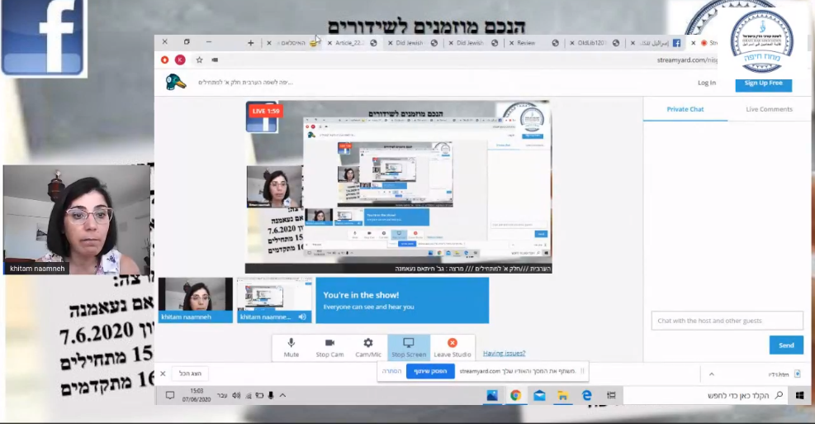The image size is (815, 424).
Task: Click the bookmark star icon
Action: point(199,60)
